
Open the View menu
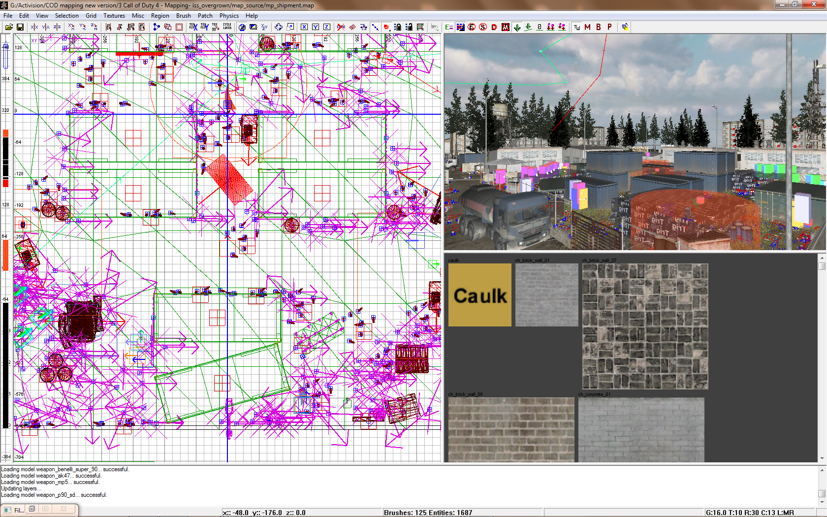click(x=42, y=16)
